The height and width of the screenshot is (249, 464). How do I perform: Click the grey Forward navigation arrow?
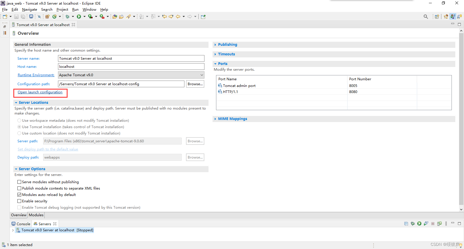(x=190, y=17)
